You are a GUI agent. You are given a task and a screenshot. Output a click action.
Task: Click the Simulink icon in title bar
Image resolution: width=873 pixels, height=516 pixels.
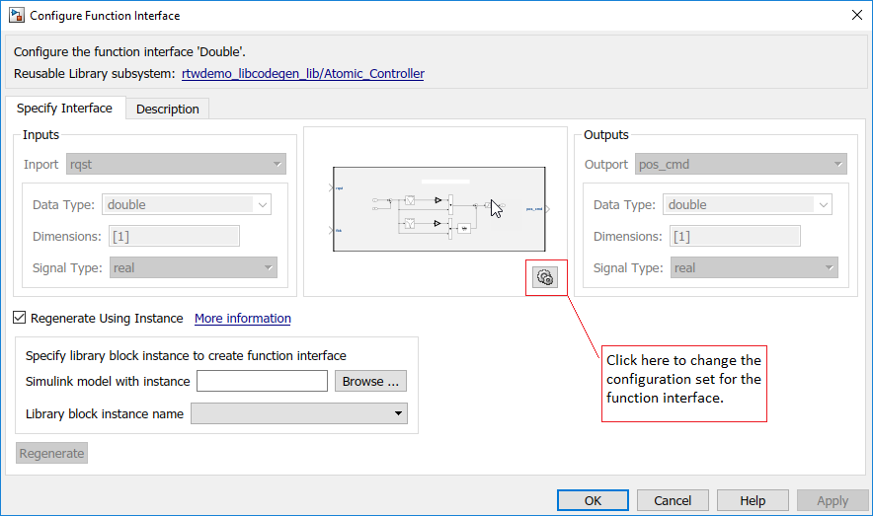click(x=17, y=16)
